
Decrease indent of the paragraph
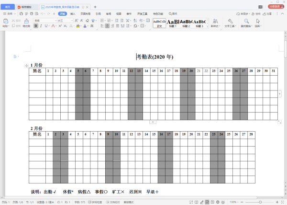pos(117,21)
